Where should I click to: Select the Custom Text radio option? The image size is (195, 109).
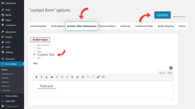(34, 54)
